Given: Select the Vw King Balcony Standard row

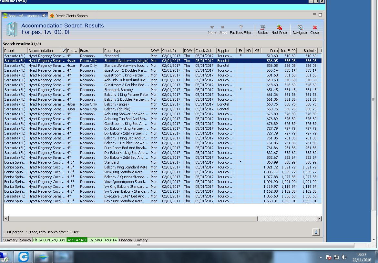Looking at the screenshot, I should 162,187.
